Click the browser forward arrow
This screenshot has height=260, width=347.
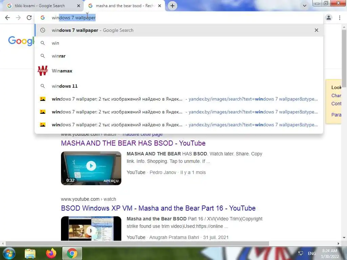(x=18, y=18)
